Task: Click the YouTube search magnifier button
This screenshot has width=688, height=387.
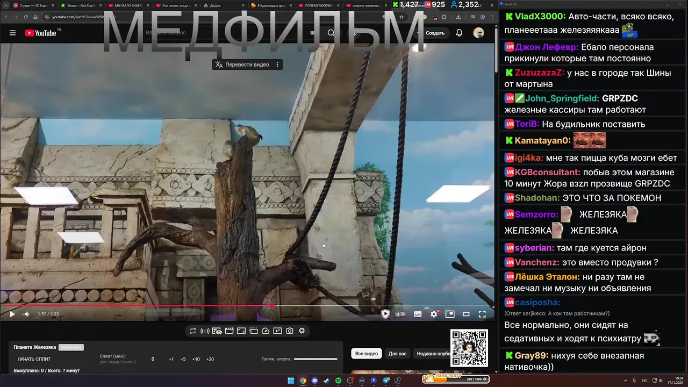Action: (331, 33)
